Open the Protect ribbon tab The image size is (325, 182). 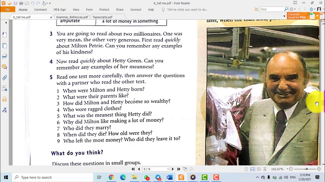pos(104,10)
